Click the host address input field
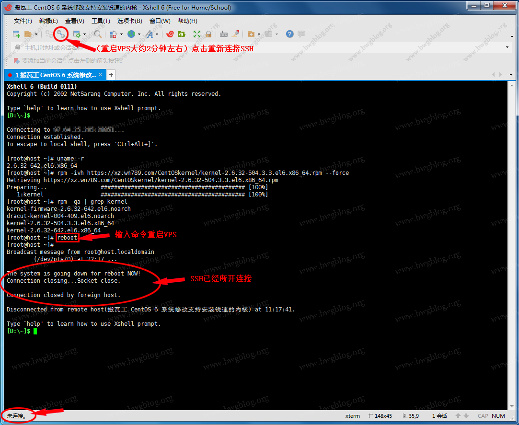519x425 pixels. point(262,47)
